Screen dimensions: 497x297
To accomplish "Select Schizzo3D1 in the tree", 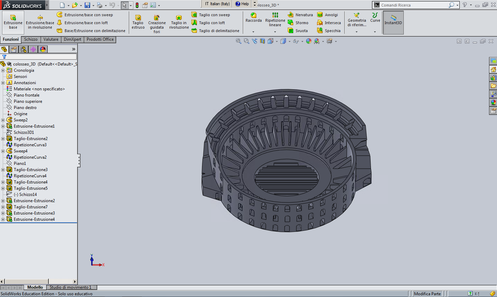I will (24, 132).
